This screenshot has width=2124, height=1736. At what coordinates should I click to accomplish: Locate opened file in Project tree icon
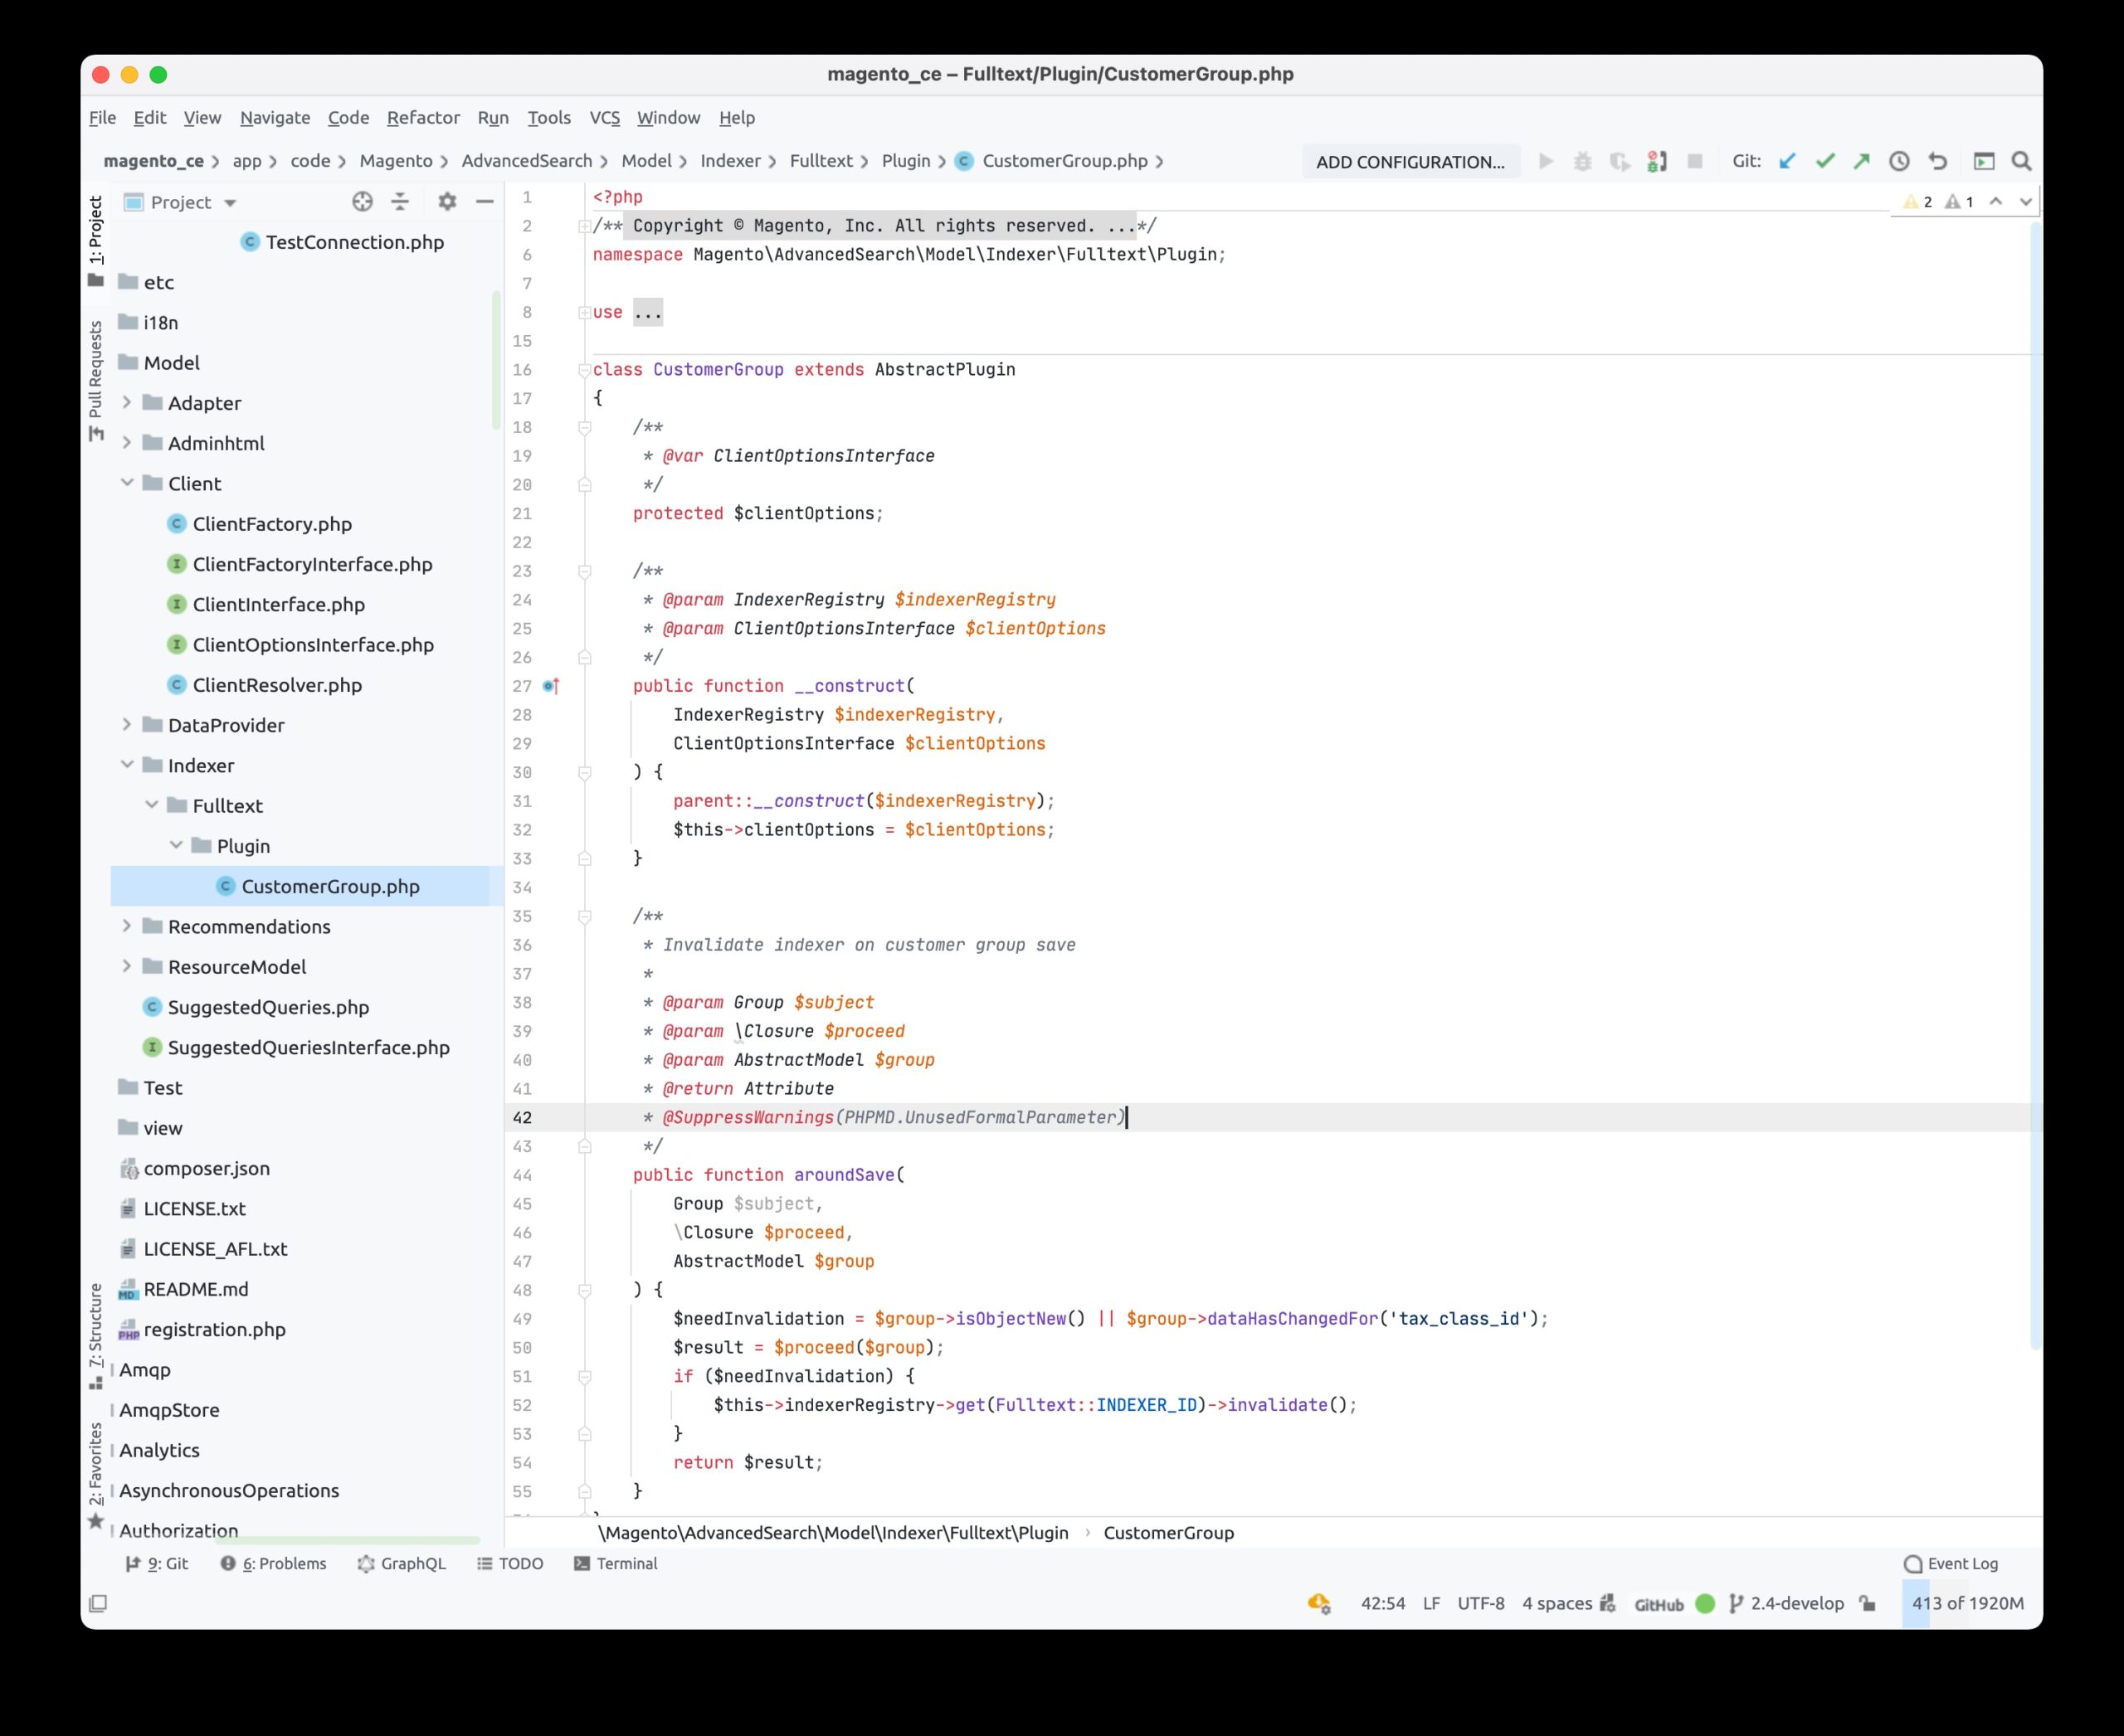[363, 202]
